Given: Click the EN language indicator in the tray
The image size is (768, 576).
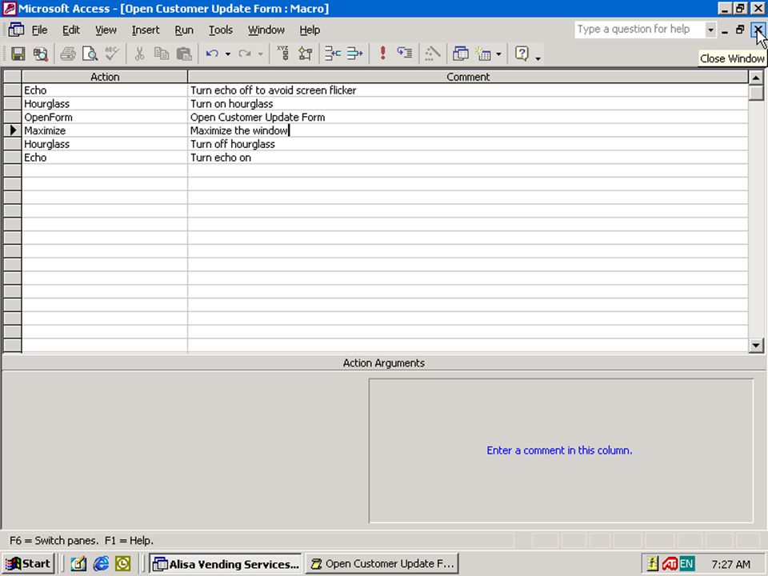Looking at the screenshot, I should point(686,564).
